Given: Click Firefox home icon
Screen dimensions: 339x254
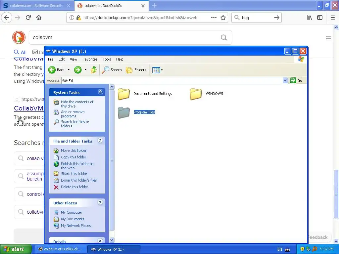Looking at the screenshot, I should click(x=39, y=18).
